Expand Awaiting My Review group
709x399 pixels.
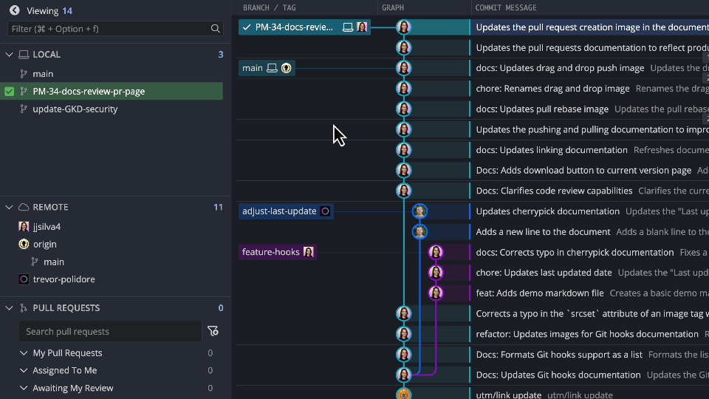click(x=24, y=388)
